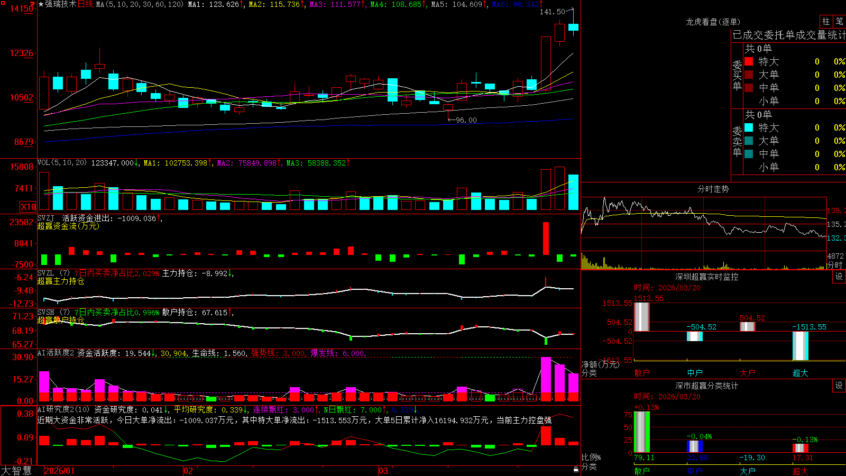Click the tall red SVZJ capital inflow bar
The height and width of the screenshot is (476, 846).
[546, 239]
